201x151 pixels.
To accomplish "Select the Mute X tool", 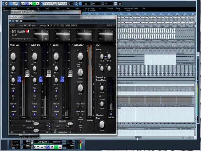I will click(55, 3).
